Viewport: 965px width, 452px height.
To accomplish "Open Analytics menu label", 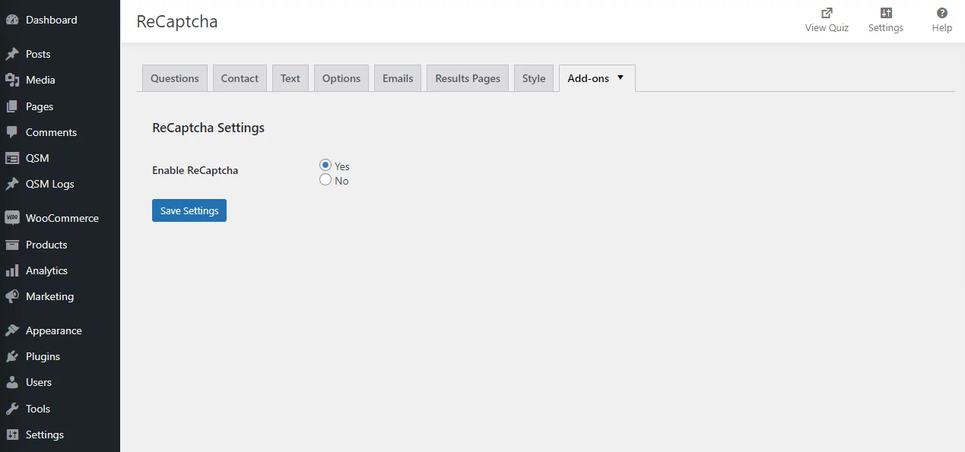I will pyautogui.click(x=46, y=270).
